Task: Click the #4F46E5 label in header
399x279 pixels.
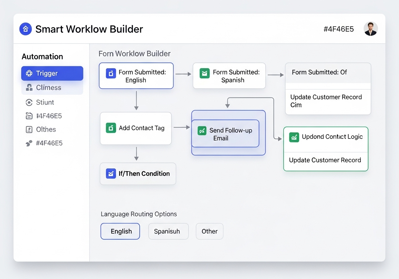Action: [x=339, y=29]
